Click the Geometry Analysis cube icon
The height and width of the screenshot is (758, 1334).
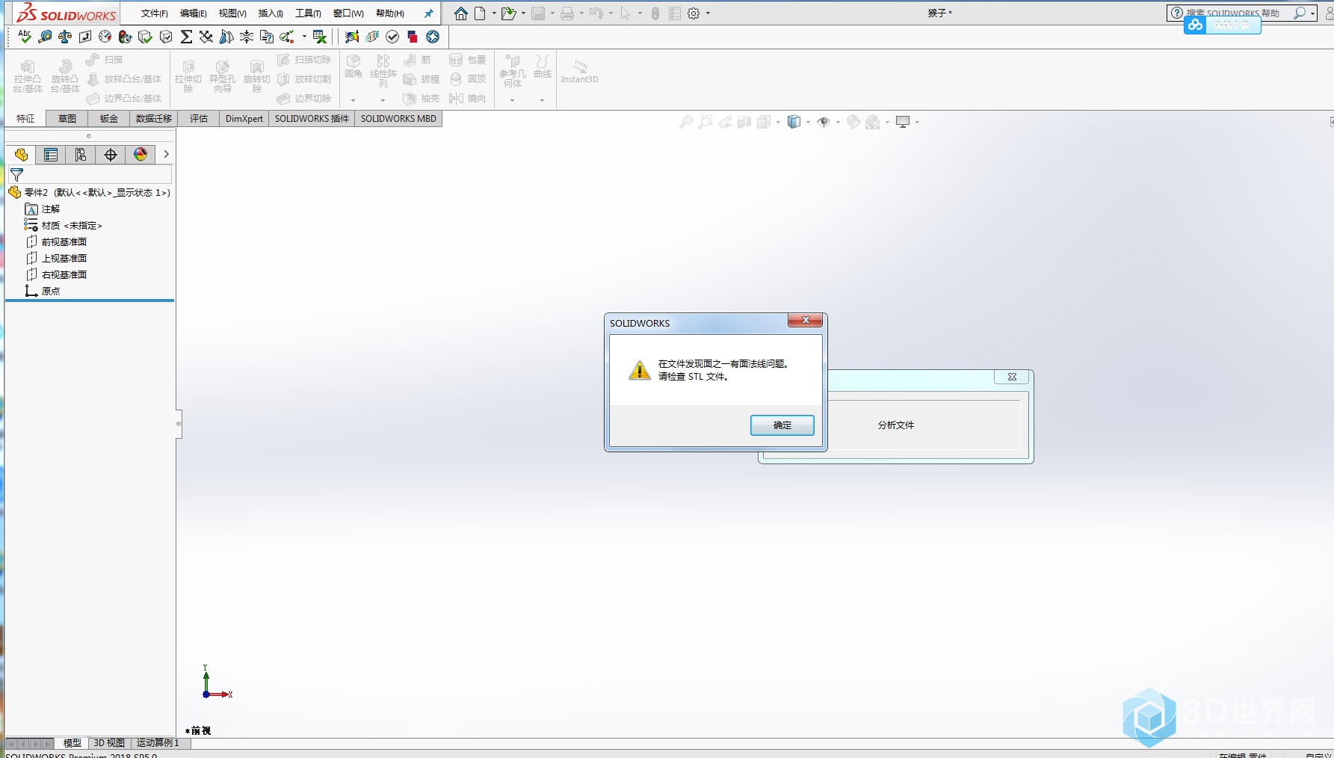pos(166,37)
